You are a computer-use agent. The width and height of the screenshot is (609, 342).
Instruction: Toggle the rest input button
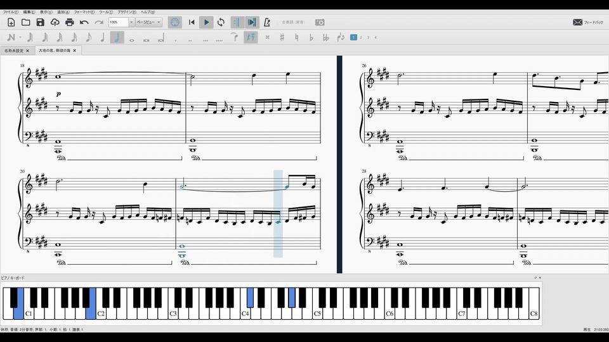[x=251, y=37]
